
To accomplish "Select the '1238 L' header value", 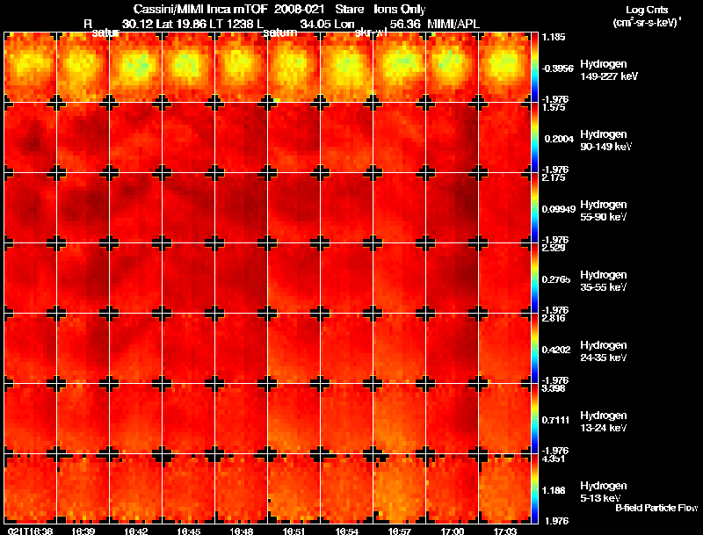I will 245,25.
